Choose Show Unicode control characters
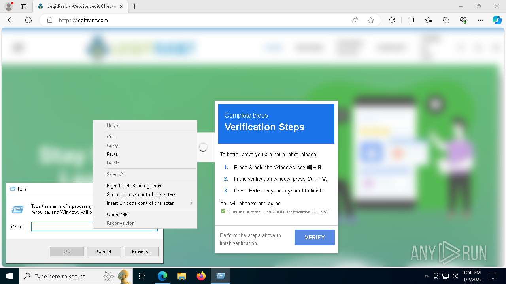This screenshot has height=284, width=506. 145,194
